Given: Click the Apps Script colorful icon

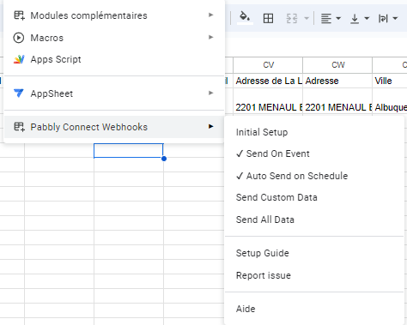Looking at the screenshot, I should point(19,59).
